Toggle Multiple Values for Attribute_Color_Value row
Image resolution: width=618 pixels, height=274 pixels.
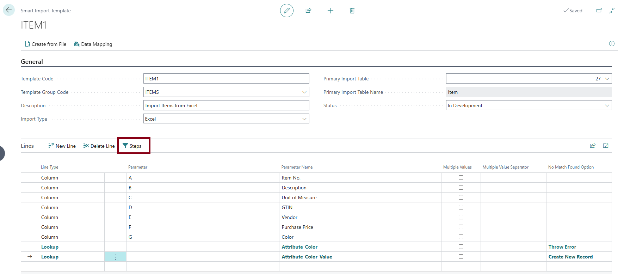pyautogui.click(x=461, y=257)
